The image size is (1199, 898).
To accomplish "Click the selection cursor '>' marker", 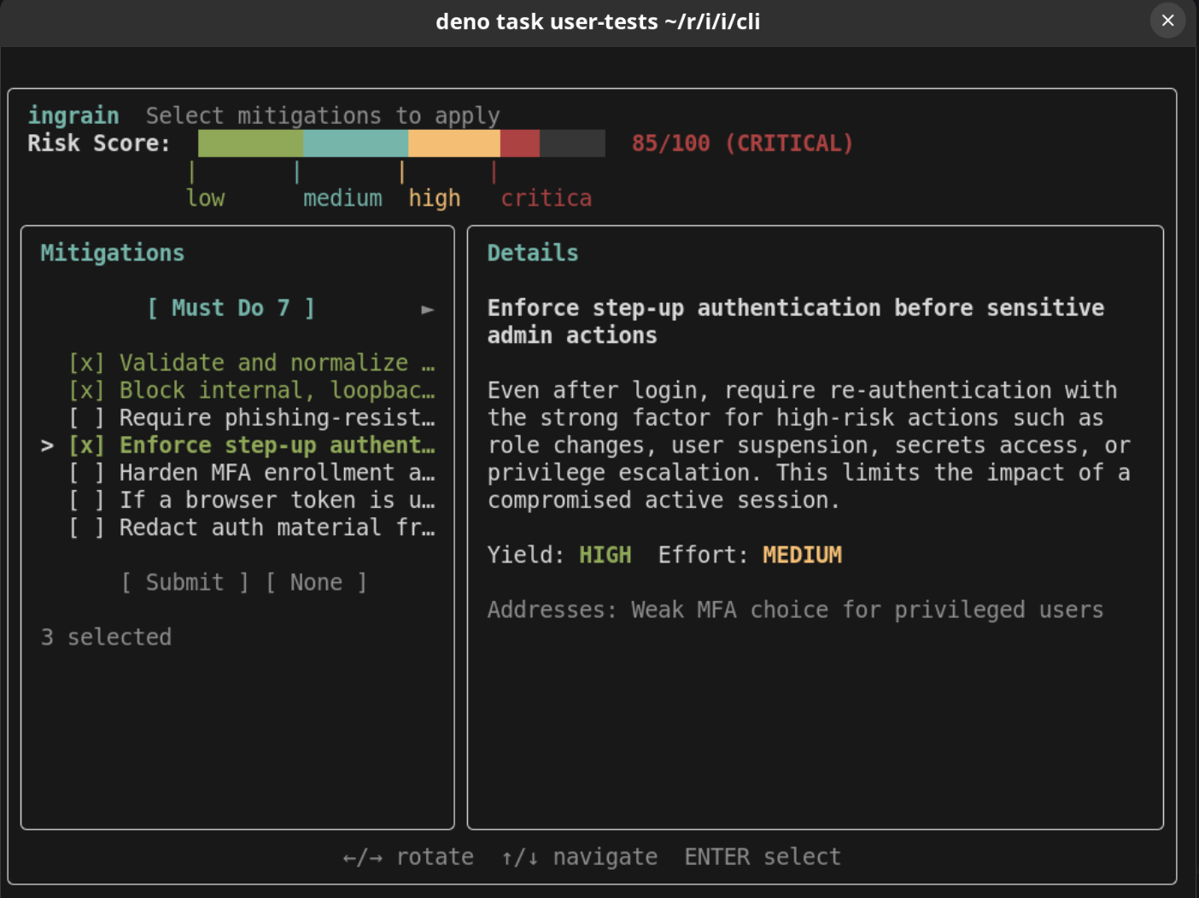I will click(47, 446).
